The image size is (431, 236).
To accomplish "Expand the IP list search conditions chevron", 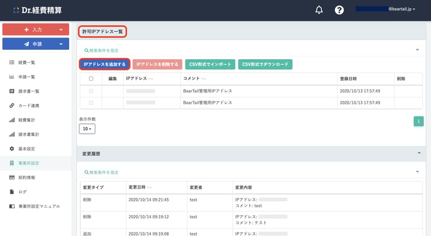I will tap(417, 50).
